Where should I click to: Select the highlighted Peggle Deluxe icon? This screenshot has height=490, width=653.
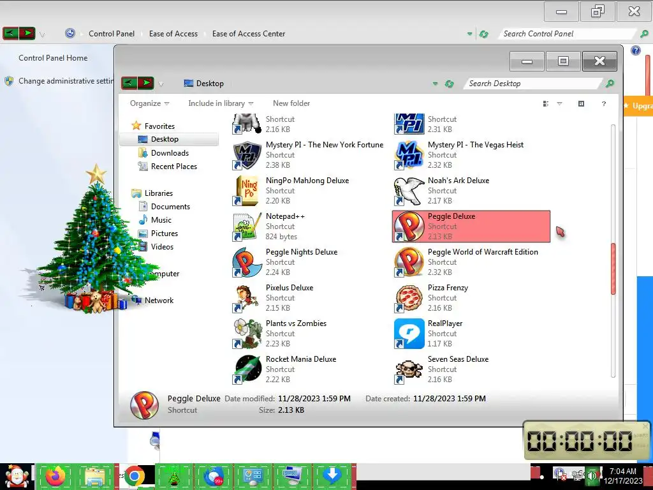point(409,226)
